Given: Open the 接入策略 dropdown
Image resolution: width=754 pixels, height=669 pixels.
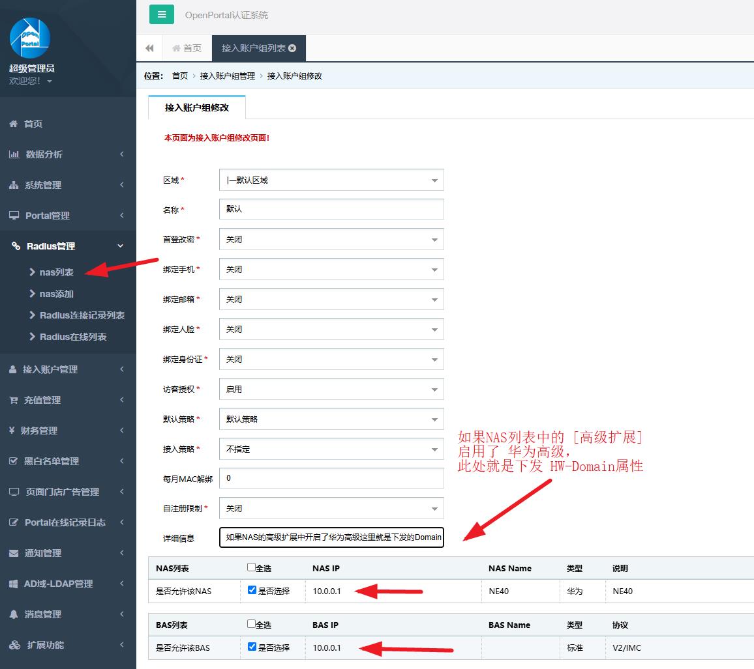Looking at the screenshot, I should 331,449.
